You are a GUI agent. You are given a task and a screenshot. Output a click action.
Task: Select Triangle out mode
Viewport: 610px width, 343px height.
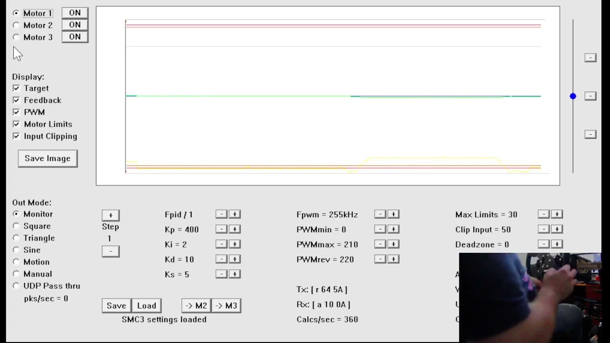point(16,238)
